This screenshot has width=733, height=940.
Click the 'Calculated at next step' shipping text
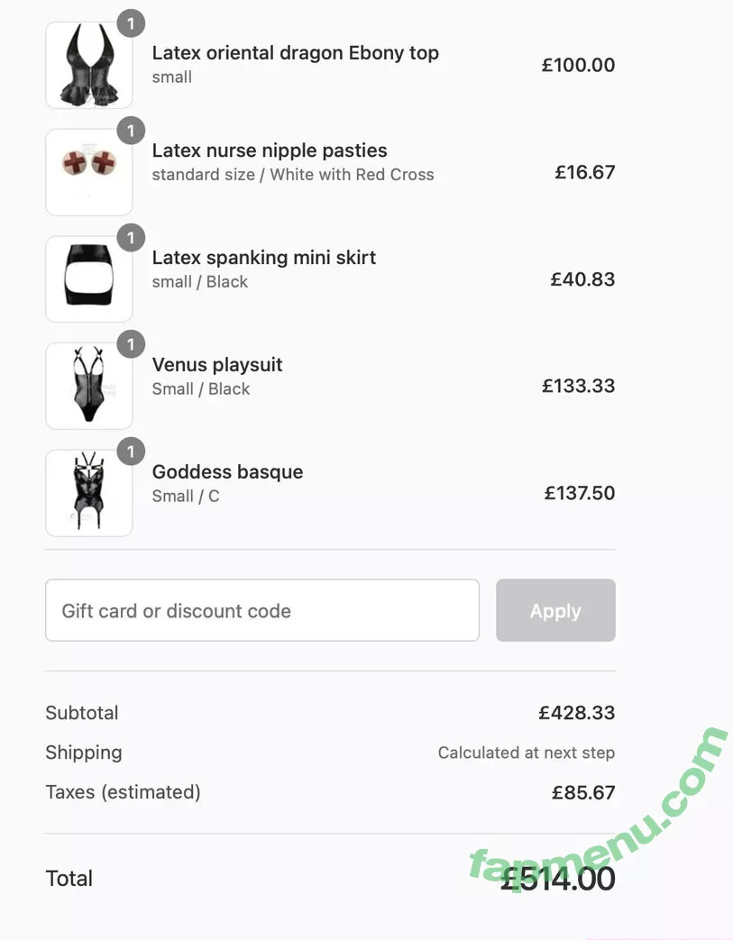tap(526, 753)
